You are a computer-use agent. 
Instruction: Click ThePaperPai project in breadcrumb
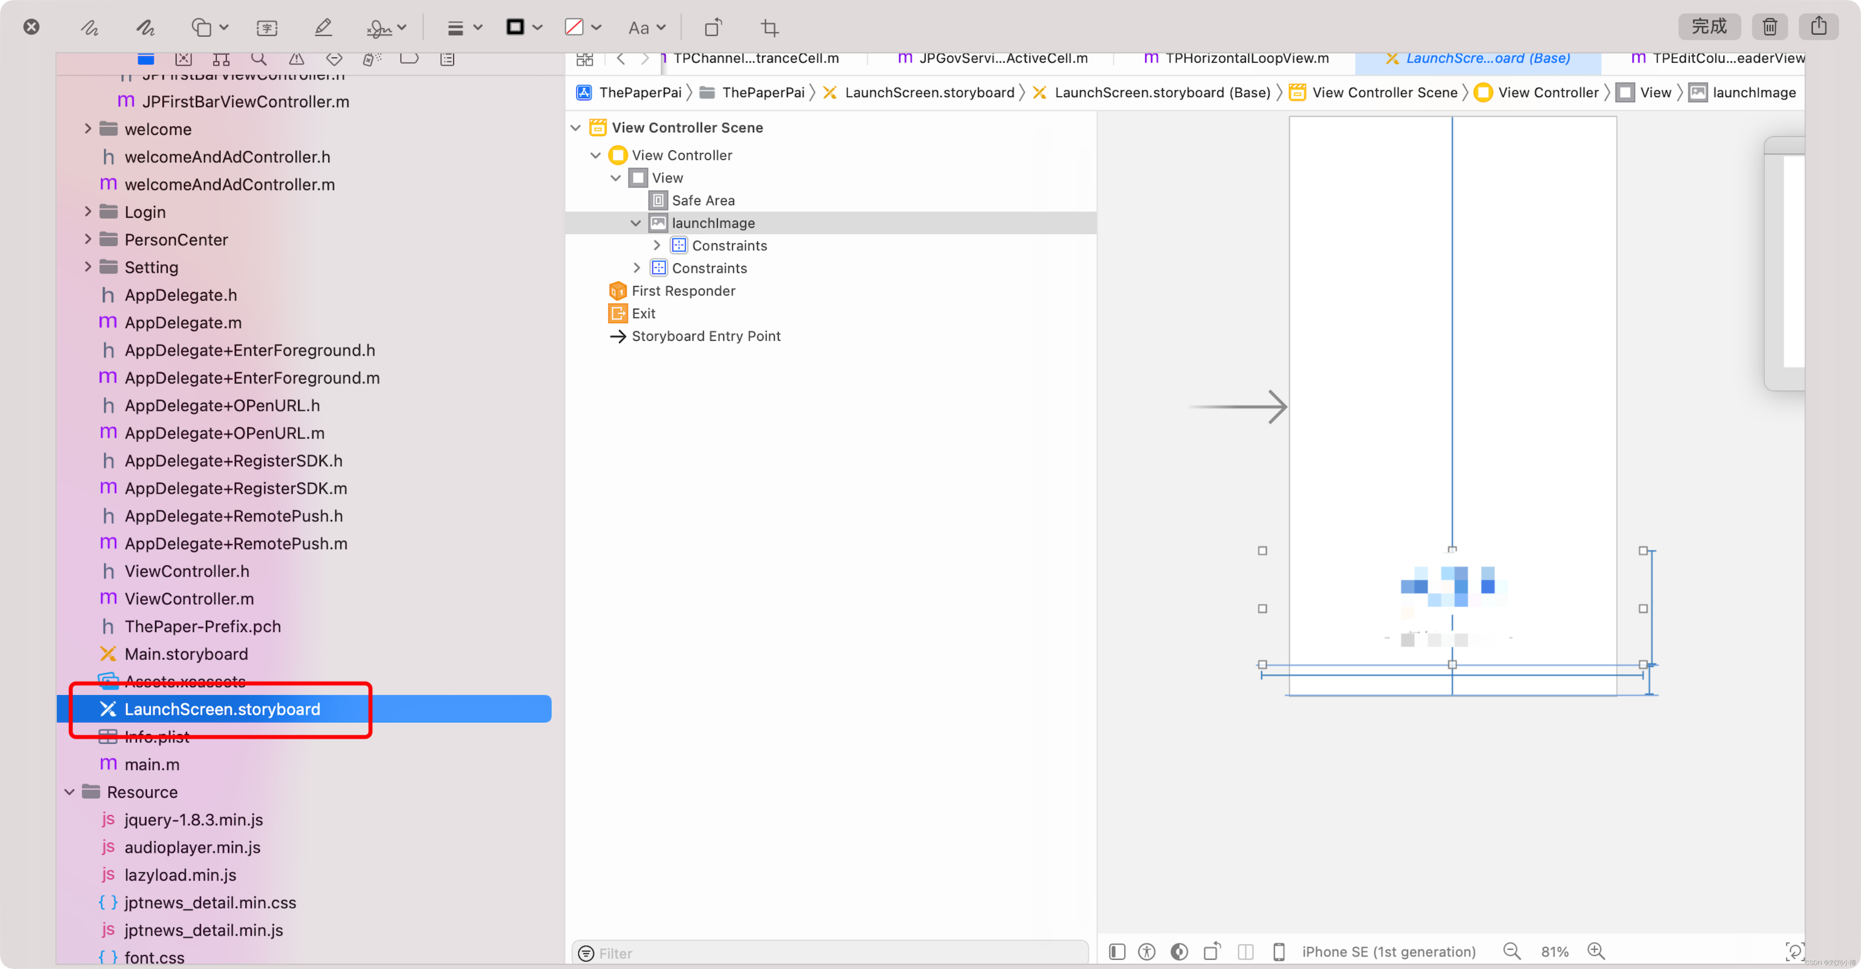pyautogui.click(x=629, y=93)
